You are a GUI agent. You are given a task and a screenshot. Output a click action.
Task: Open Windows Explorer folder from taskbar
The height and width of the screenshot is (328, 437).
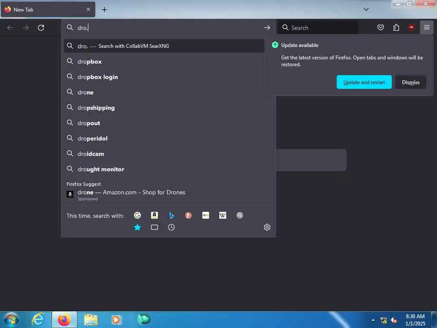(91, 319)
